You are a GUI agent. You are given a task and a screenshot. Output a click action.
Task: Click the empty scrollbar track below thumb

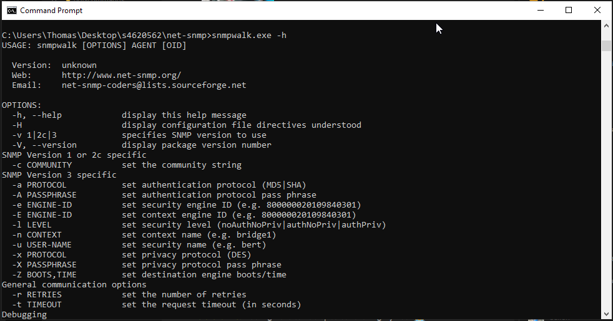click(x=606, y=187)
